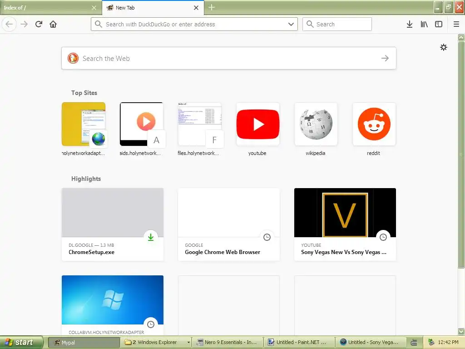
Task: Close the New Tab tab
Action: pyautogui.click(x=196, y=8)
